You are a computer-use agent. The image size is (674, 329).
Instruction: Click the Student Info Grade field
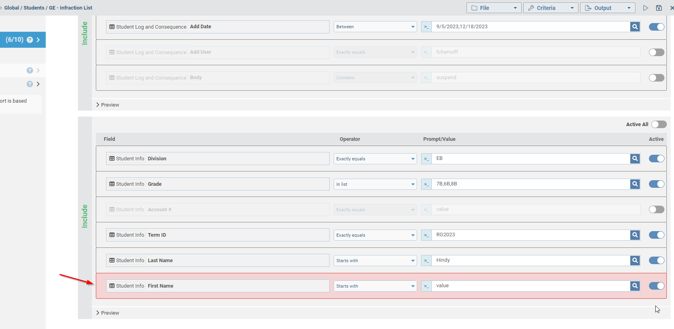[x=218, y=184]
